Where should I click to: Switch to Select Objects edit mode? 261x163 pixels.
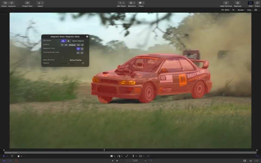[68, 41]
